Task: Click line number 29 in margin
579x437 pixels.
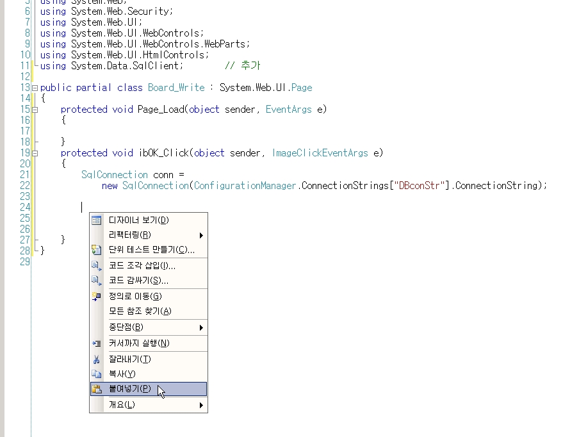Action: pyautogui.click(x=25, y=262)
